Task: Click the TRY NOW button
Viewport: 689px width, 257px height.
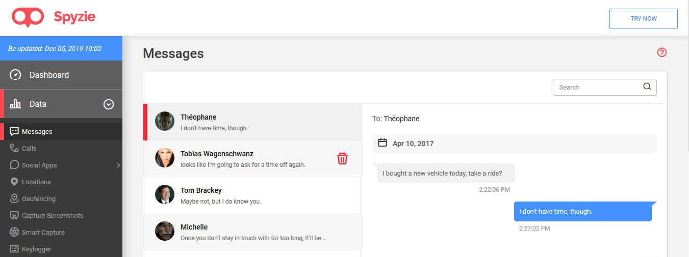Action: click(643, 19)
